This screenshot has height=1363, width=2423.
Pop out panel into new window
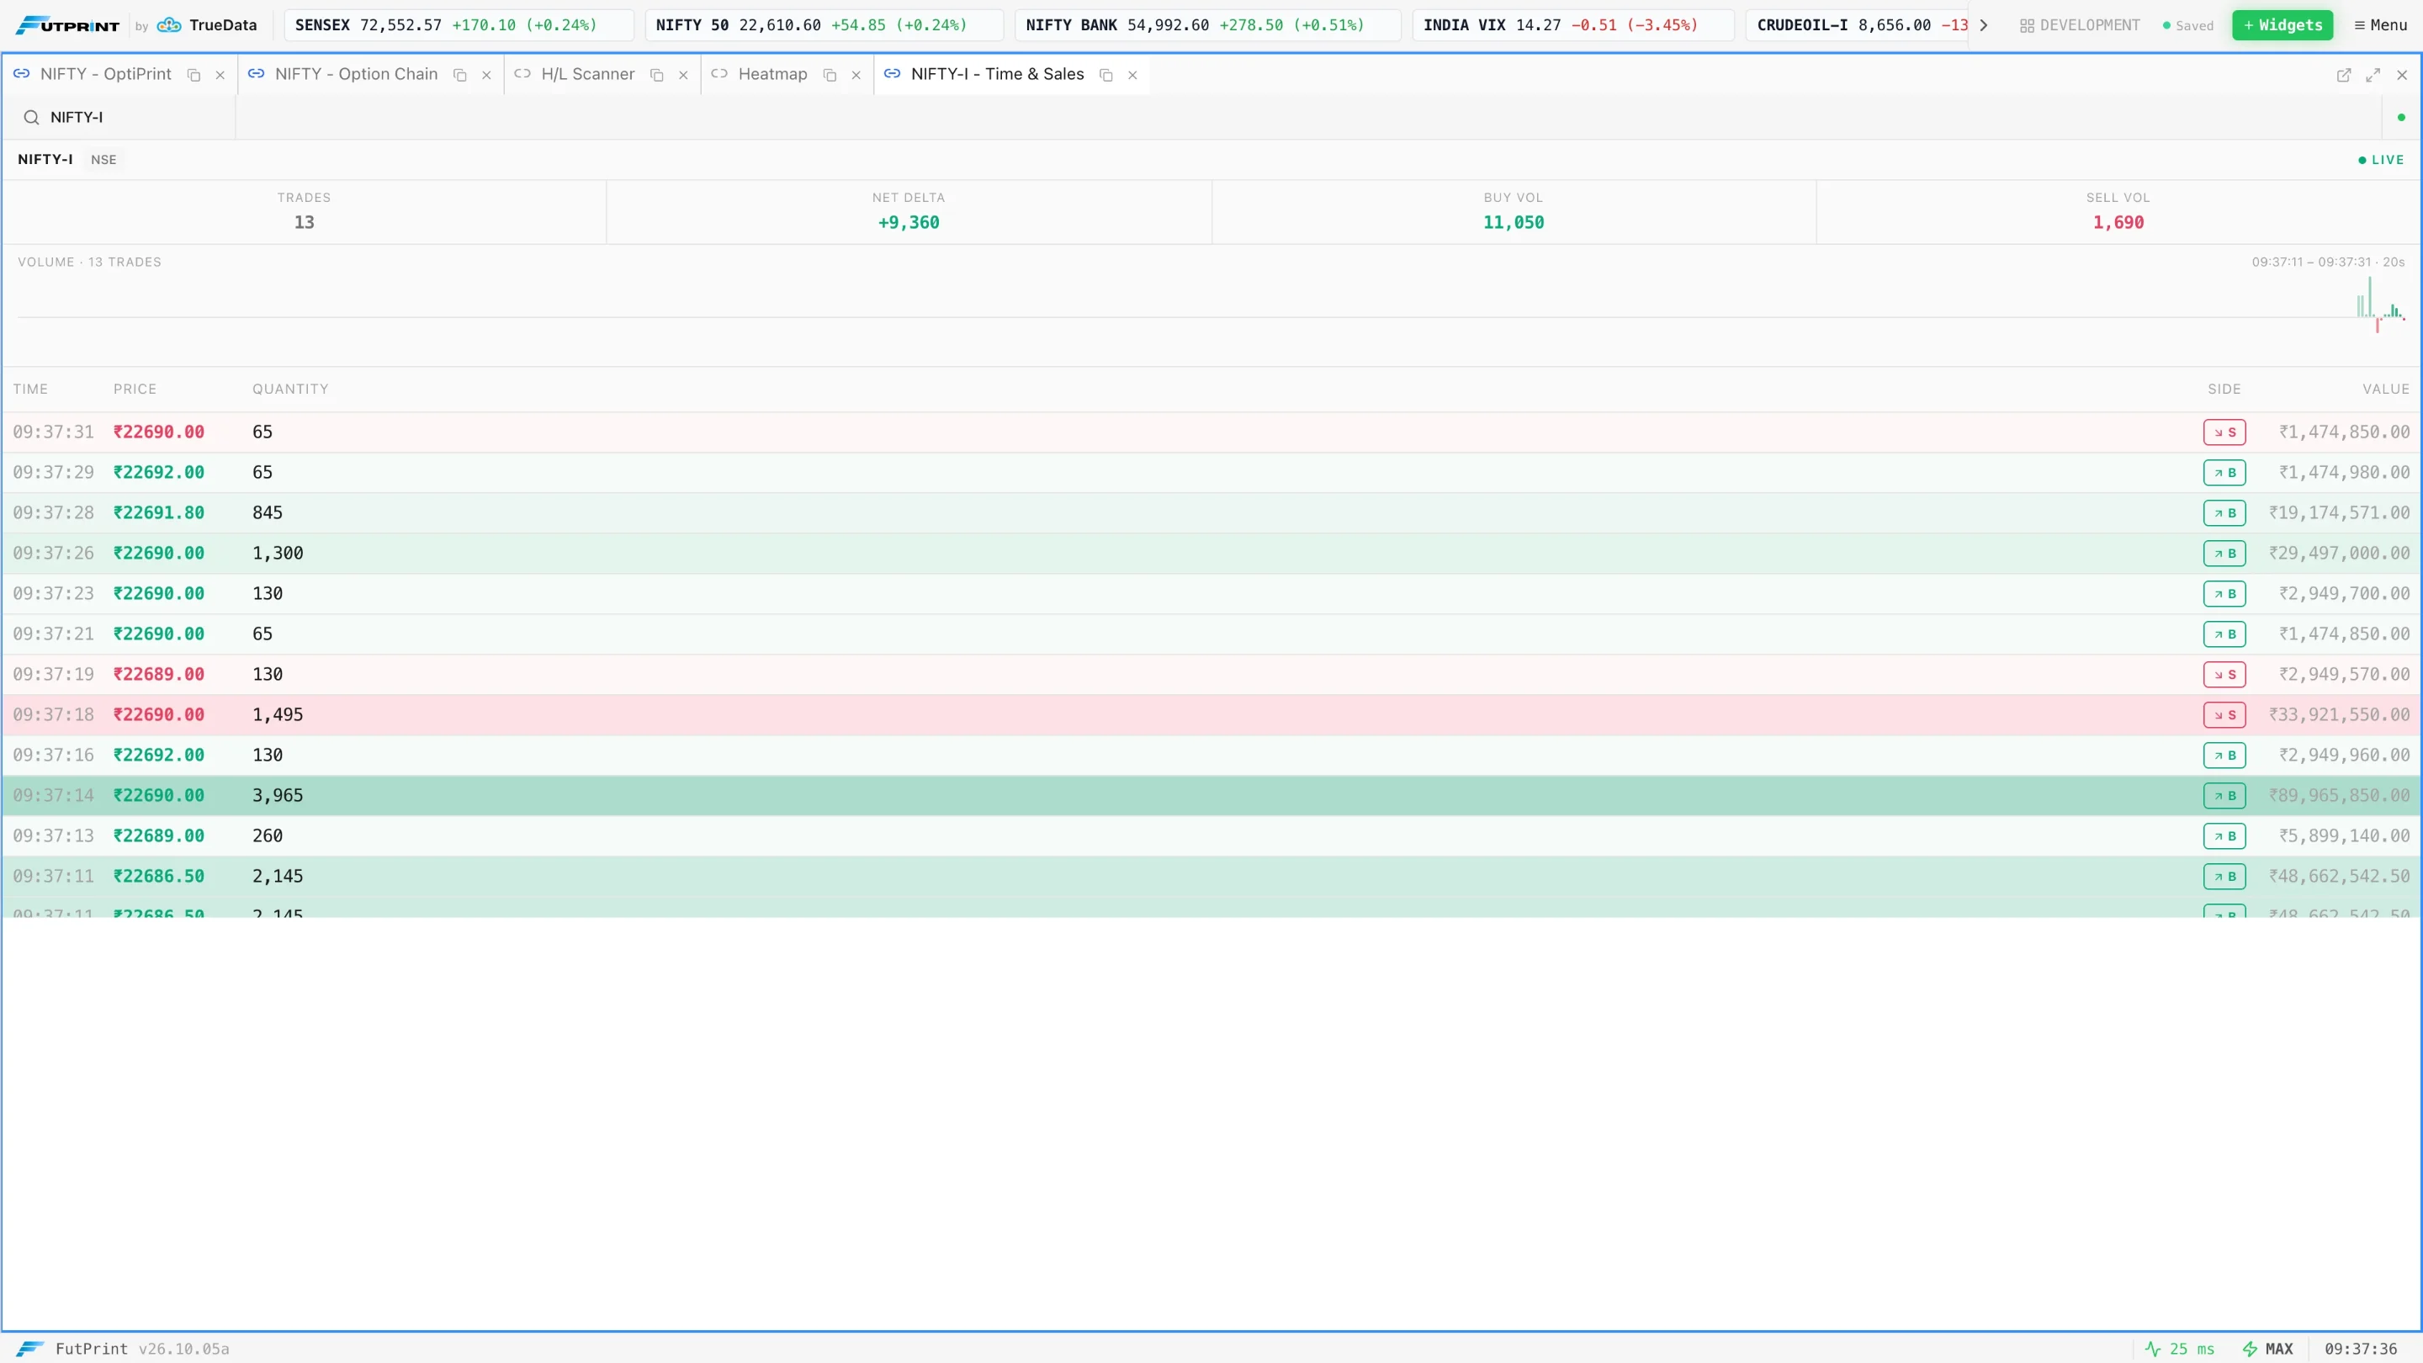point(2343,75)
